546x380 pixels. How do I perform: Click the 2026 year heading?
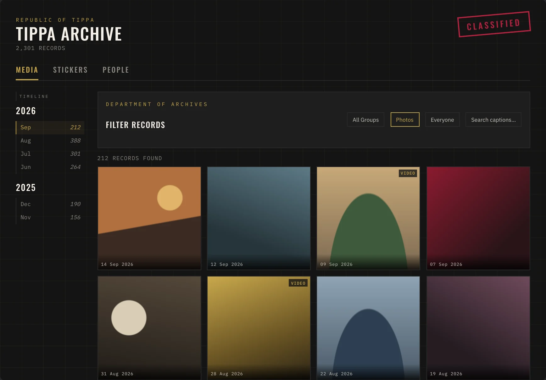26,111
